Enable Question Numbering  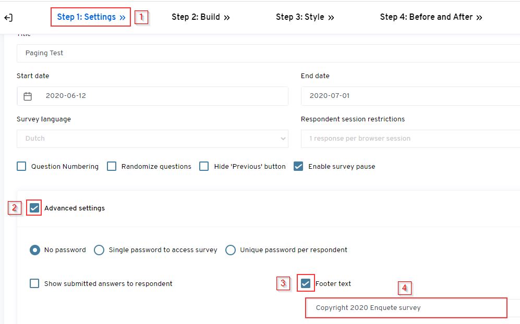tap(21, 166)
